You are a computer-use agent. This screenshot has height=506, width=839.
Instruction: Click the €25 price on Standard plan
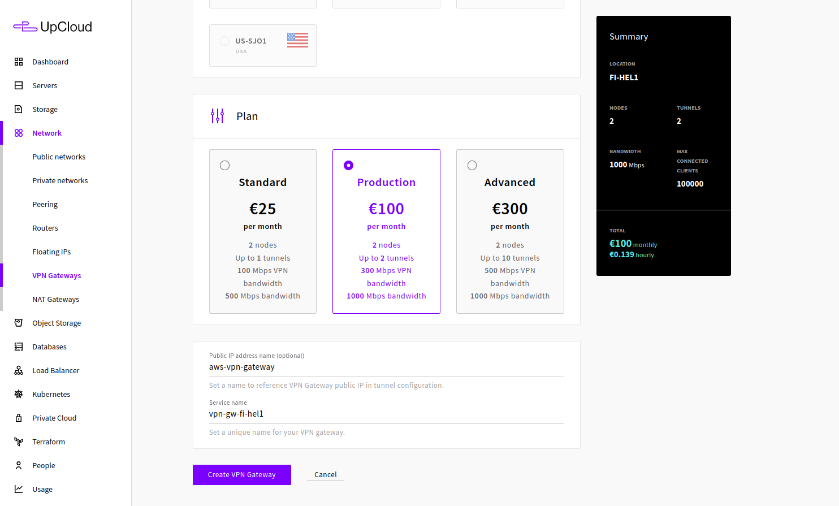pos(263,209)
